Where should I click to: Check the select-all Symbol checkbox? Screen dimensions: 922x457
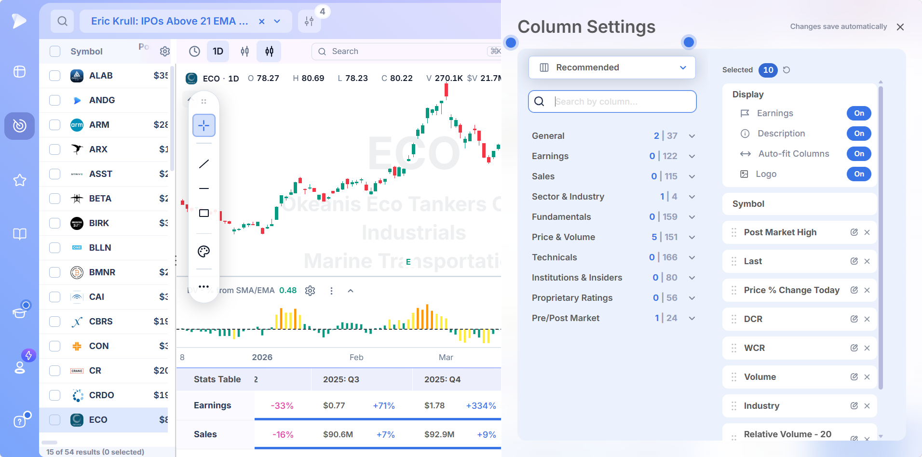55,52
